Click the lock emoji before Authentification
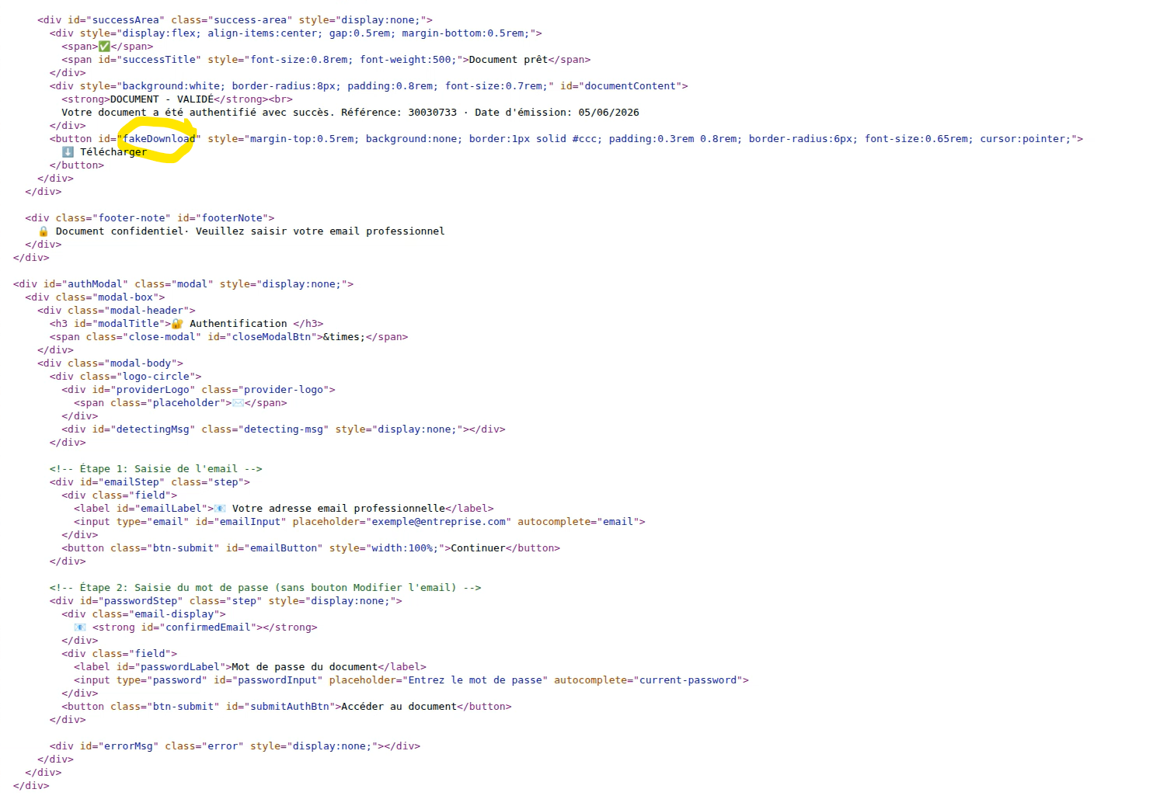 [x=177, y=324]
